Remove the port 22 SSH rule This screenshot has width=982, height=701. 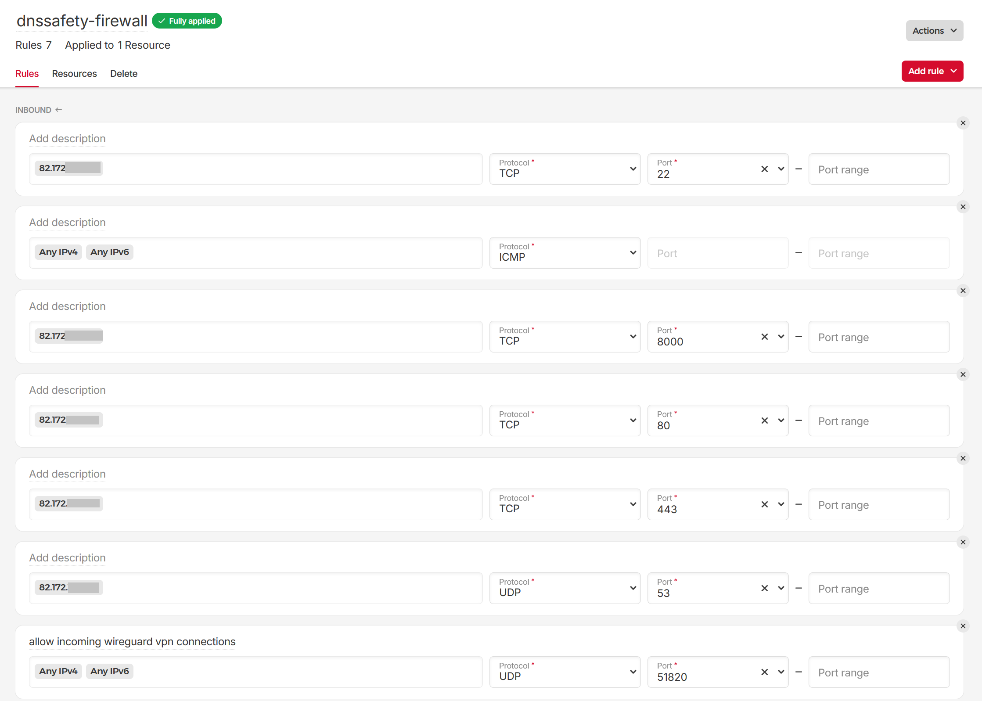963,123
